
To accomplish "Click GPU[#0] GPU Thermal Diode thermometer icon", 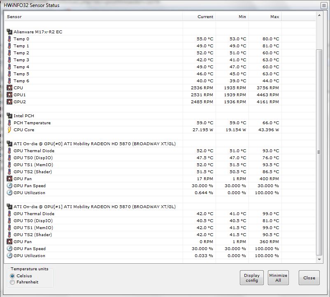I will [x=9, y=151].
